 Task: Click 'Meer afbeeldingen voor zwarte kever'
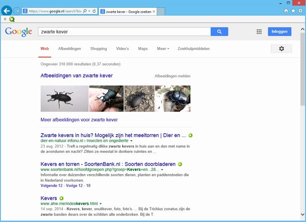pos(79,120)
